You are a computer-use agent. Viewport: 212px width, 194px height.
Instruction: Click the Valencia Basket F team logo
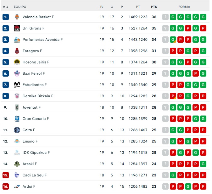point(17,17)
